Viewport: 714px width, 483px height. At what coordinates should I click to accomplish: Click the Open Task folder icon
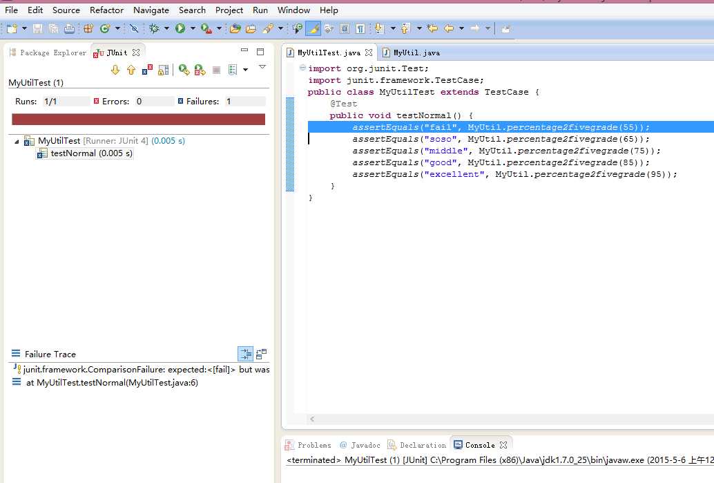click(x=251, y=29)
